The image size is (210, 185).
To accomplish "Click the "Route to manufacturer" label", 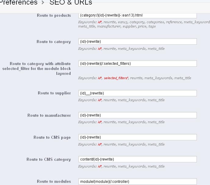I will (x=49, y=116).
